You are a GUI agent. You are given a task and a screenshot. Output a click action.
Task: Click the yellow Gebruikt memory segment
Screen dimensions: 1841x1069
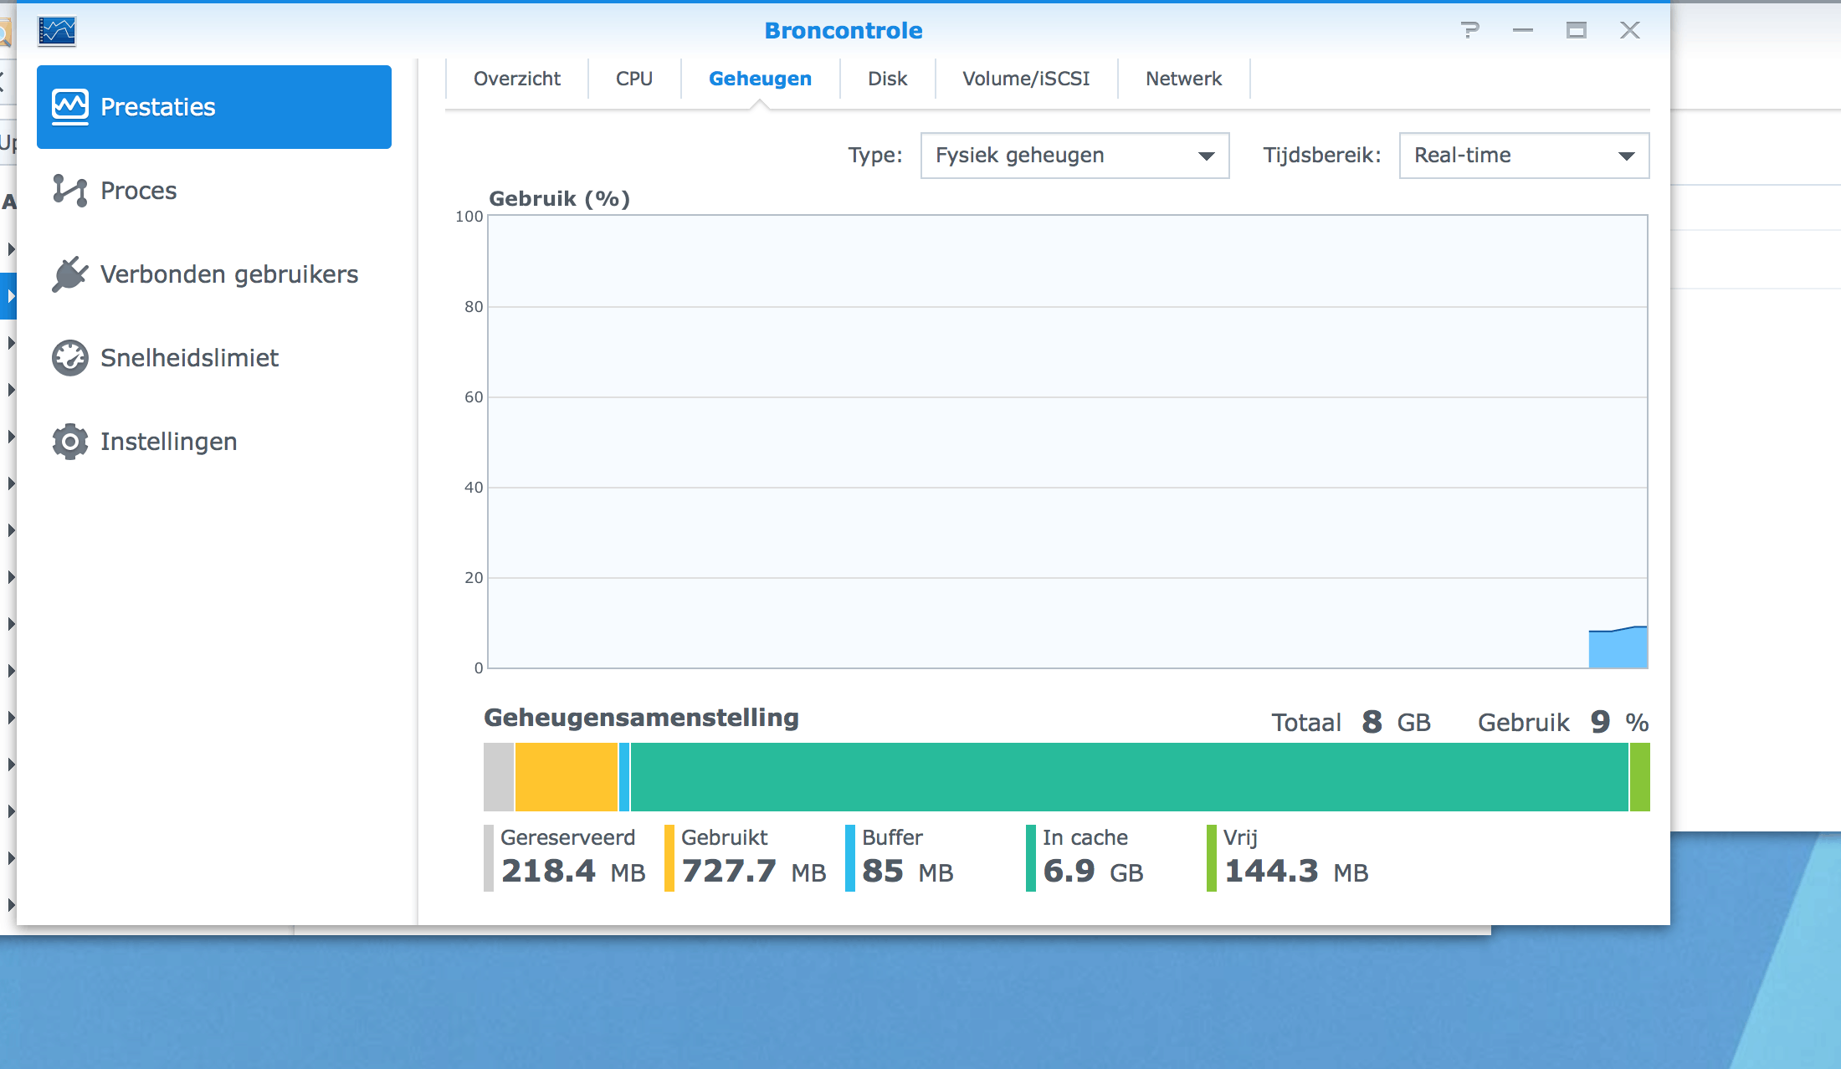click(566, 777)
